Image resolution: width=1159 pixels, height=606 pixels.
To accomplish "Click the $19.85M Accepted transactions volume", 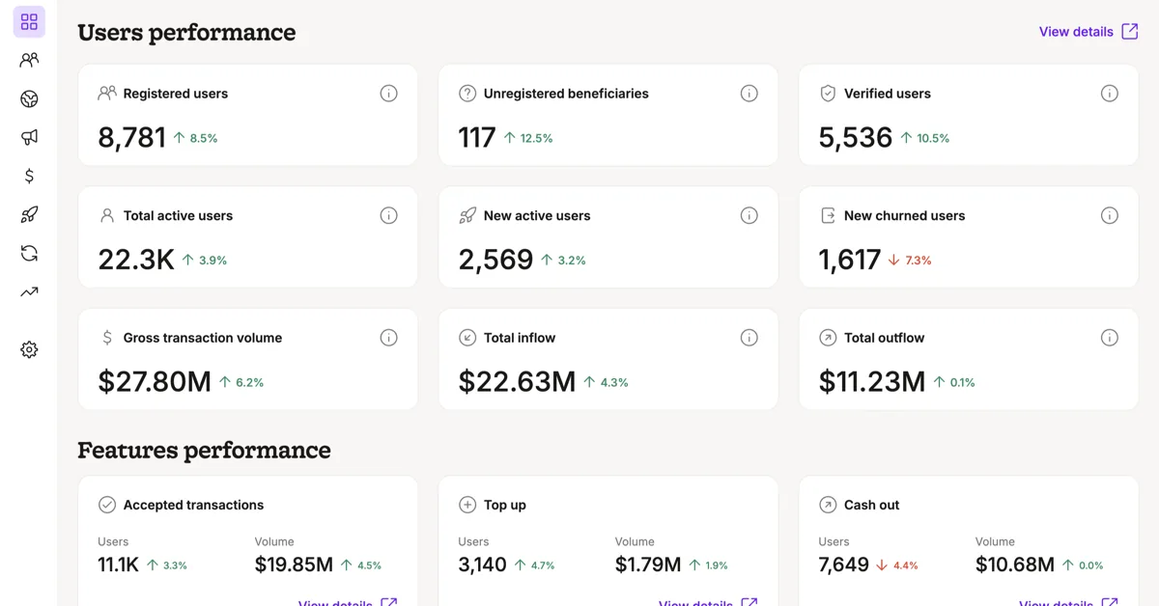I will click(x=294, y=565).
